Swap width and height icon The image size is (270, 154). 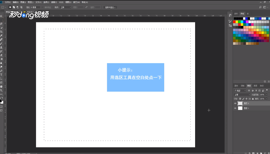[87, 7]
